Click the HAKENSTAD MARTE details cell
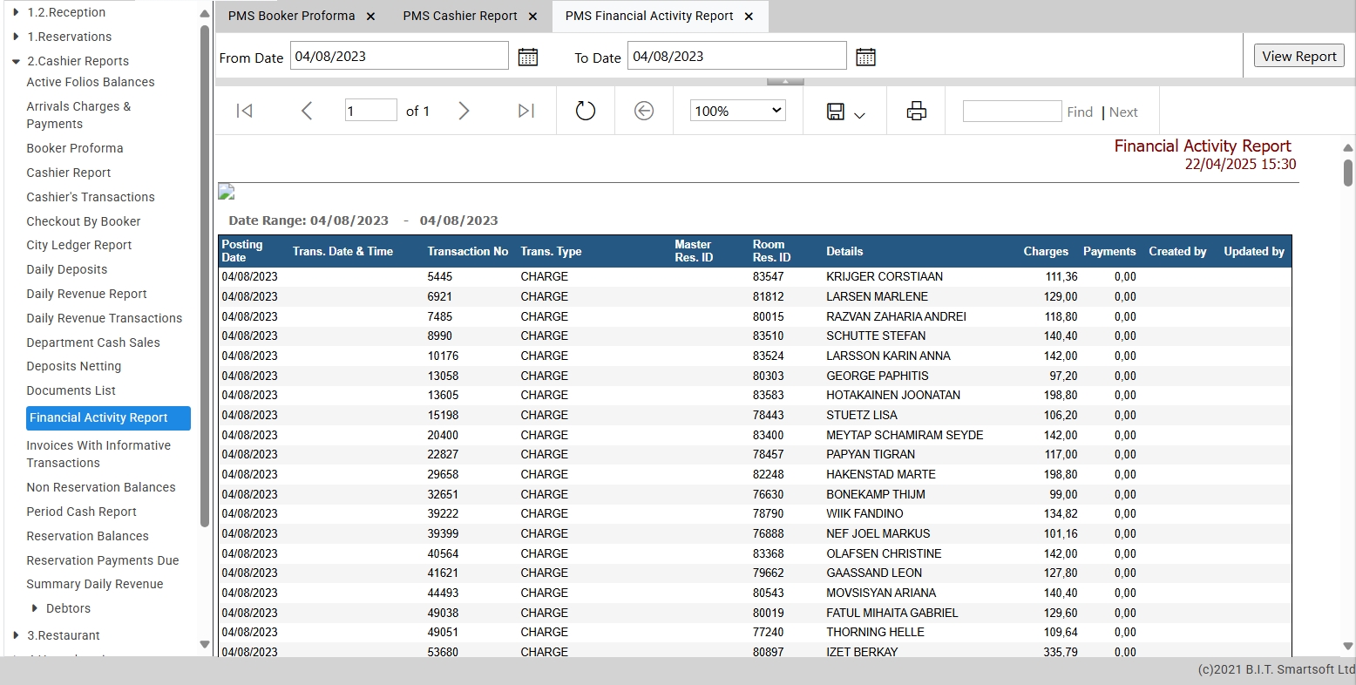This screenshot has height=685, width=1356. tap(881, 474)
